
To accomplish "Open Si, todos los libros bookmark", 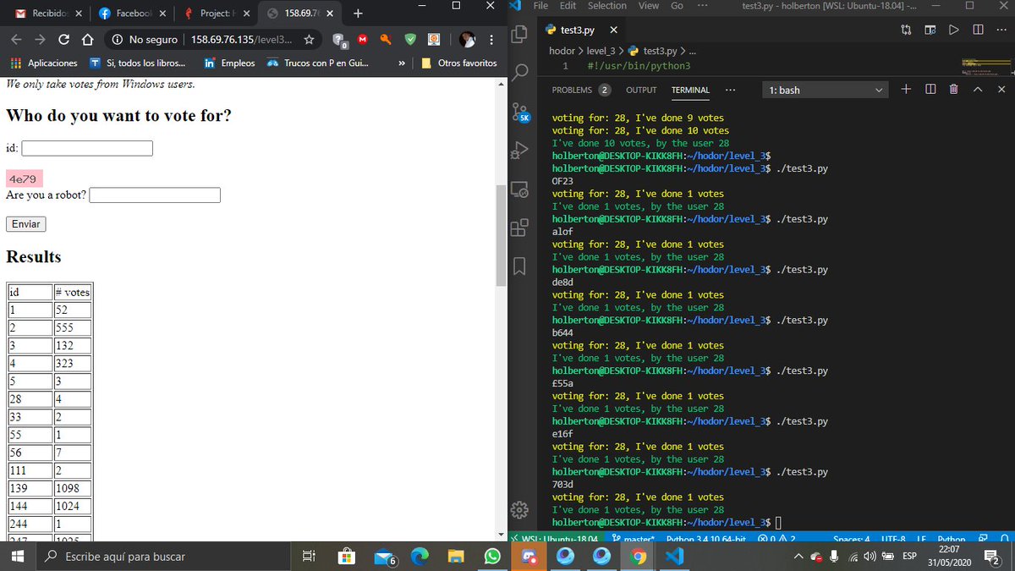I will 138,63.
